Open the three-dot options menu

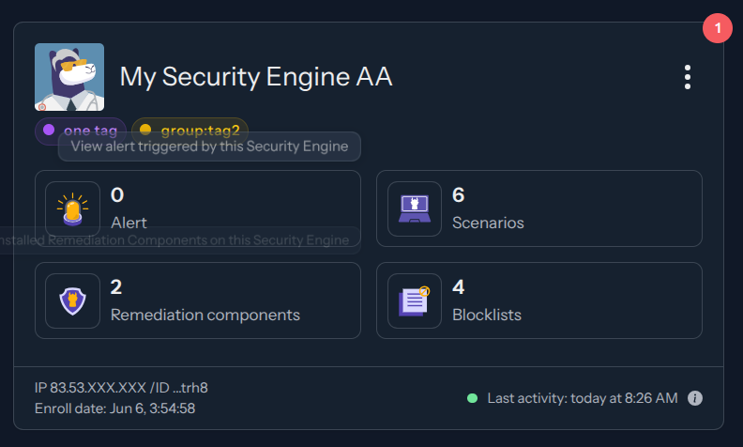(x=688, y=77)
